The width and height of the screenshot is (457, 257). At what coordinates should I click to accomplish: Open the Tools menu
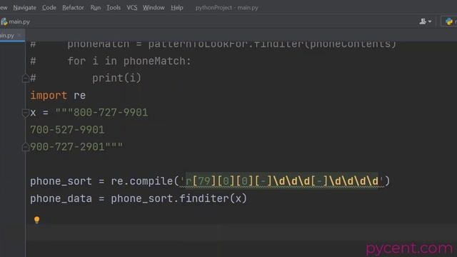tap(114, 8)
